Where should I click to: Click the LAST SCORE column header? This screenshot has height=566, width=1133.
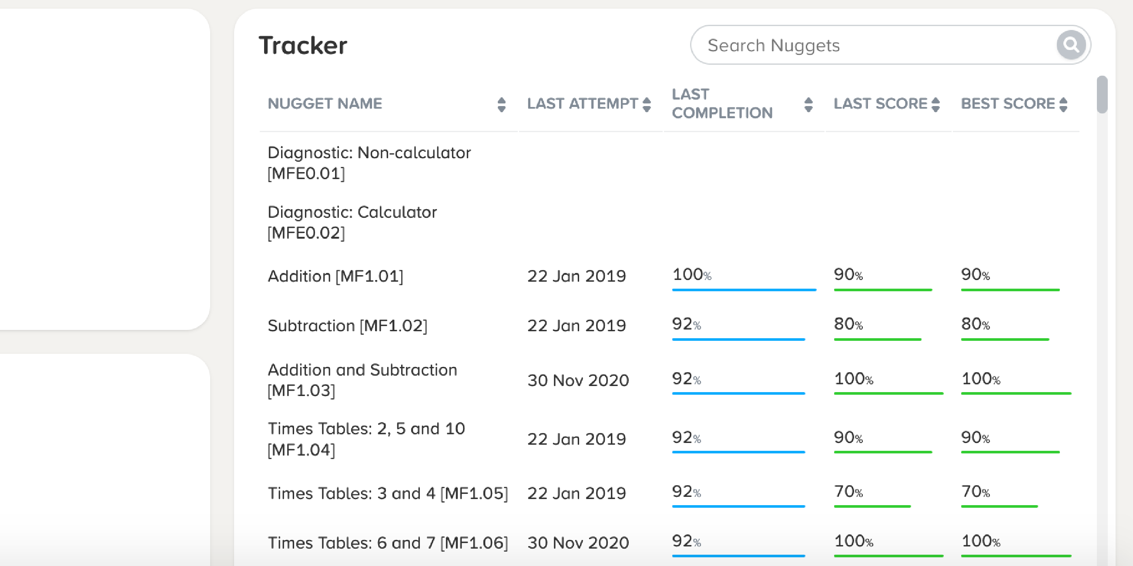pos(880,103)
